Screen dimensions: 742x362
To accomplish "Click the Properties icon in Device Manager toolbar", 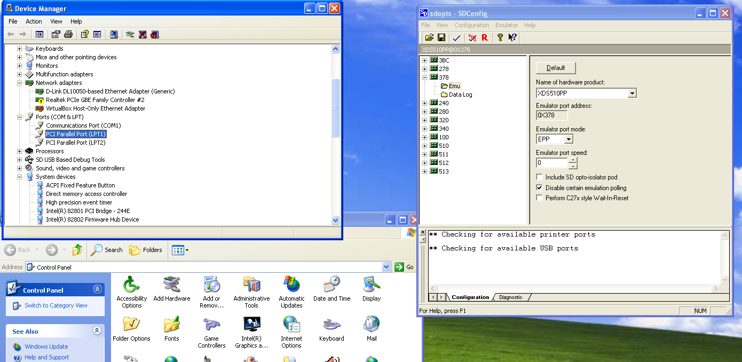I will coord(56,34).
